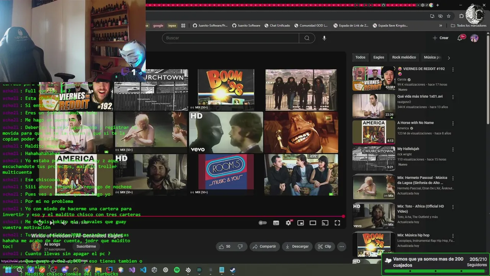Open the Windows Start menu
Viewport: 490px width, 276px height.
[x=8, y=270]
